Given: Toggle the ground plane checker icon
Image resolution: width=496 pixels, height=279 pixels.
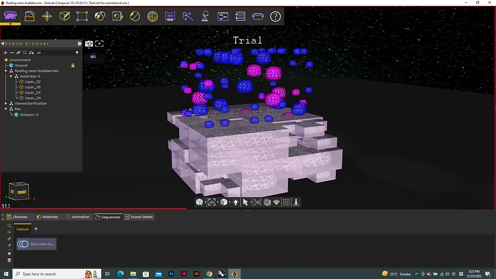Looking at the screenshot, I should [276, 202].
